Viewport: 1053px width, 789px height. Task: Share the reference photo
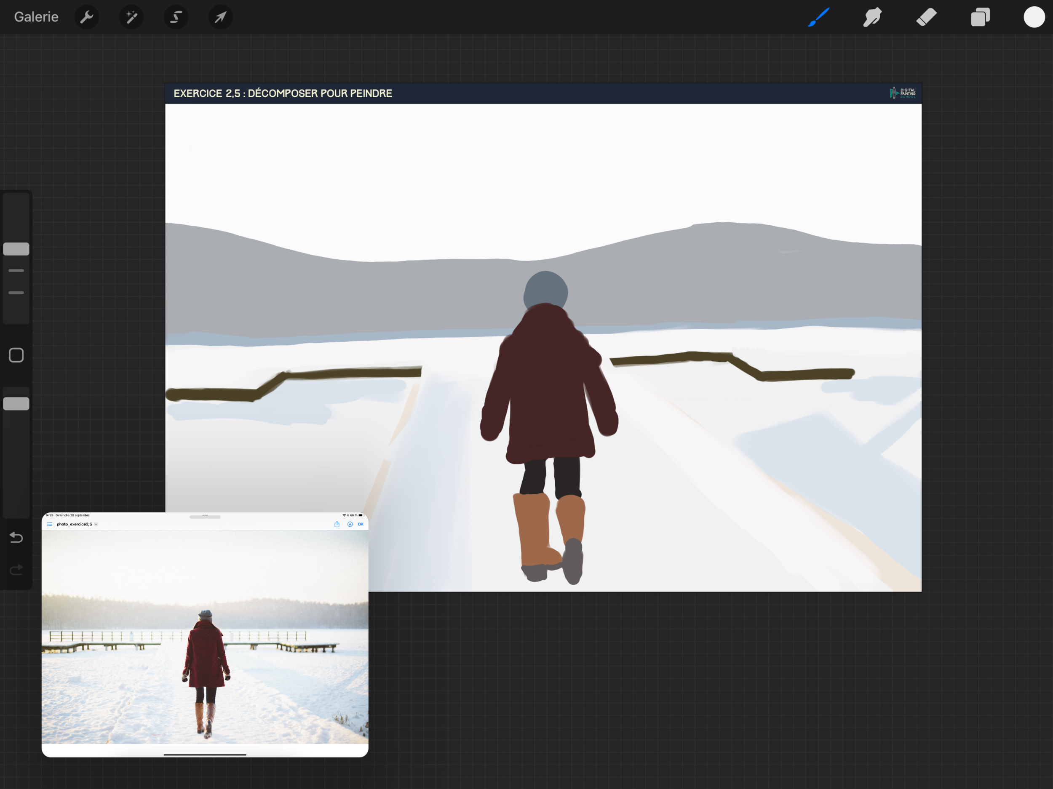pos(337,524)
